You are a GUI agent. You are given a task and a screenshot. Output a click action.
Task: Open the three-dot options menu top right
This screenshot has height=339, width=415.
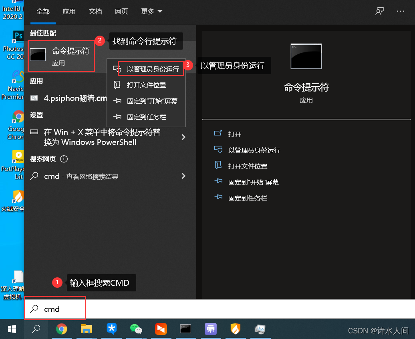(x=400, y=11)
